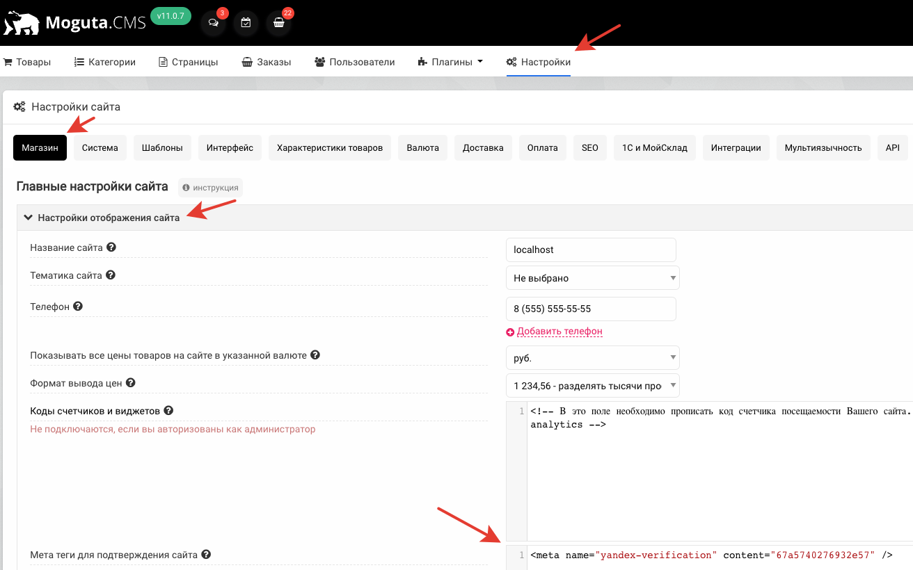913x570 pixels.
Task: Open the price format dropdown
Action: tap(592, 386)
